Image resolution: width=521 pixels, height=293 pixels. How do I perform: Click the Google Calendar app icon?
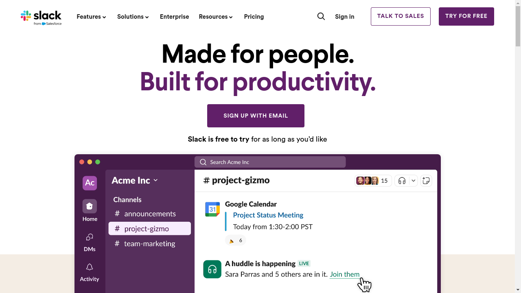pos(212,209)
